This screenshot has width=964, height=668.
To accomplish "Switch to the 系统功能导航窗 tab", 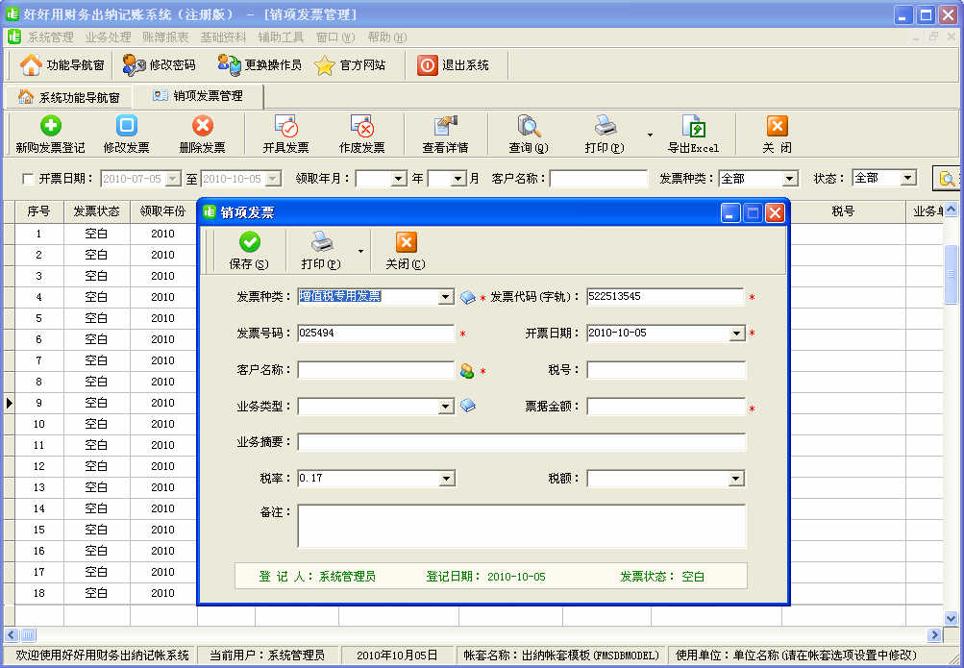I will point(68,97).
